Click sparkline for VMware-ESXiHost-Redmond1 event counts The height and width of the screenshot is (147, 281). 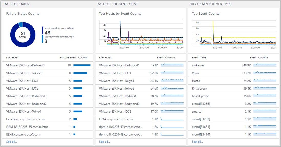click(x=172, y=65)
